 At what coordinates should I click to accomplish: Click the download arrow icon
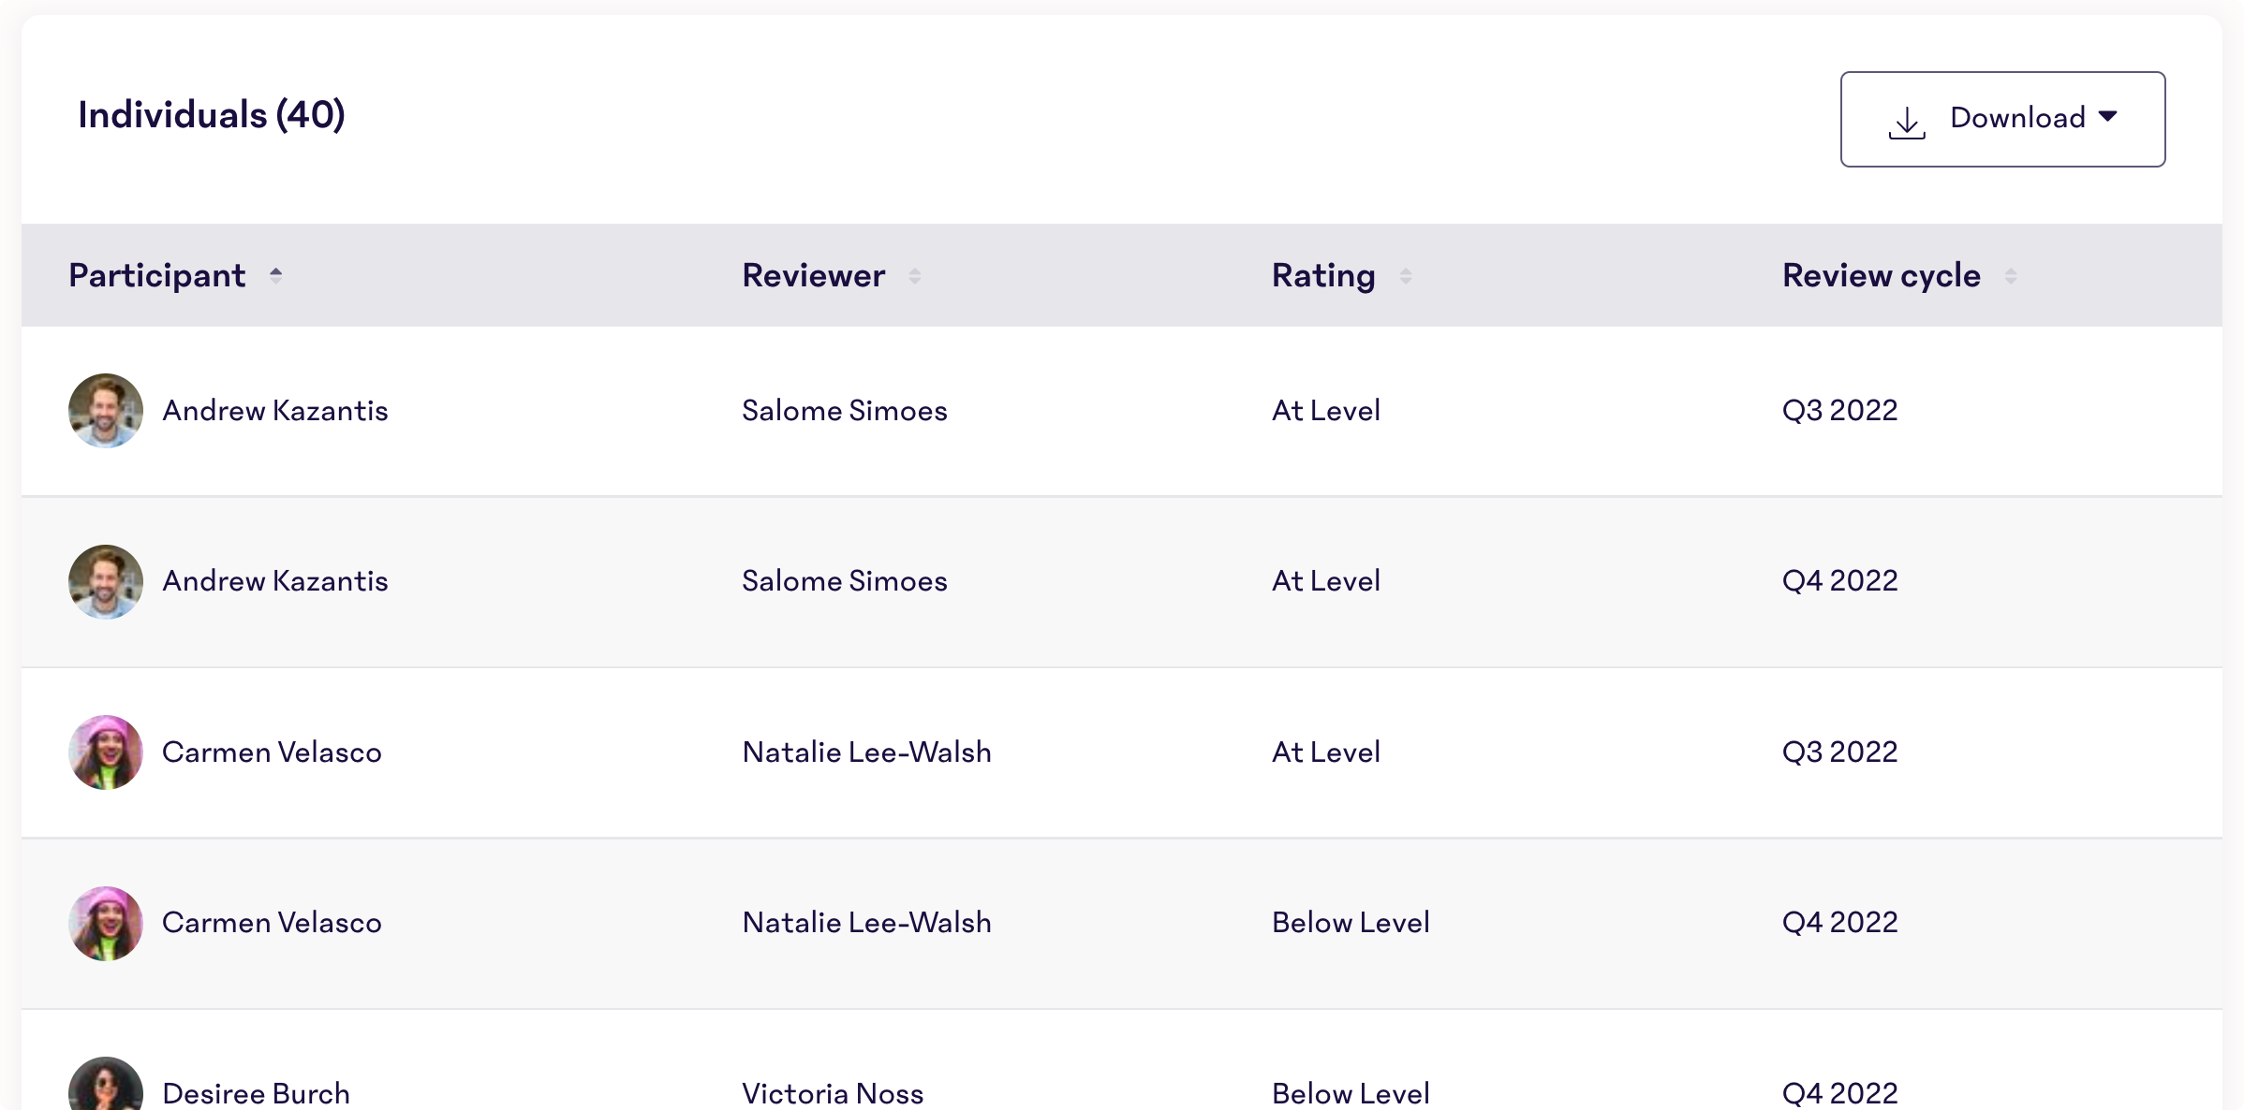[1907, 123]
